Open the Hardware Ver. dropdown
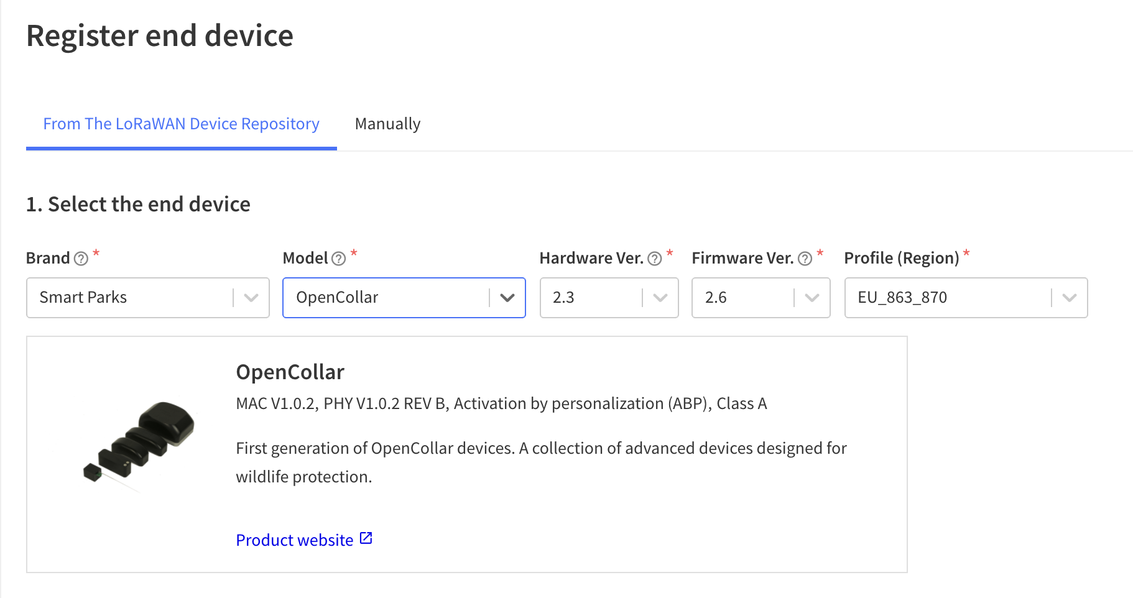The image size is (1133, 598). tap(660, 298)
